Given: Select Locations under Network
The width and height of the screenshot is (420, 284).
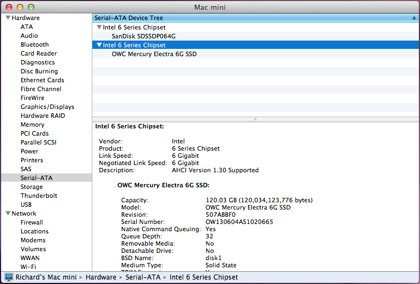Looking at the screenshot, I should tap(34, 231).
